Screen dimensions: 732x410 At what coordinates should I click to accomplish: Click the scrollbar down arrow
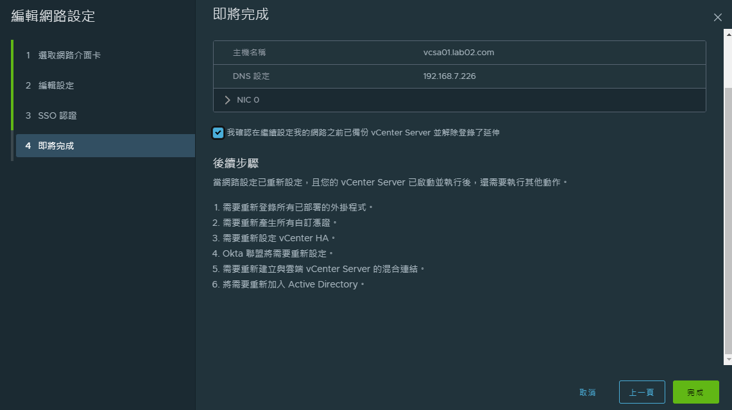coord(728,359)
